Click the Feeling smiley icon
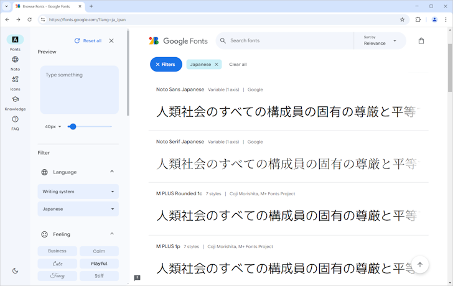The height and width of the screenshot is (286, 453). pyautogui.click(x=45, y=234)
